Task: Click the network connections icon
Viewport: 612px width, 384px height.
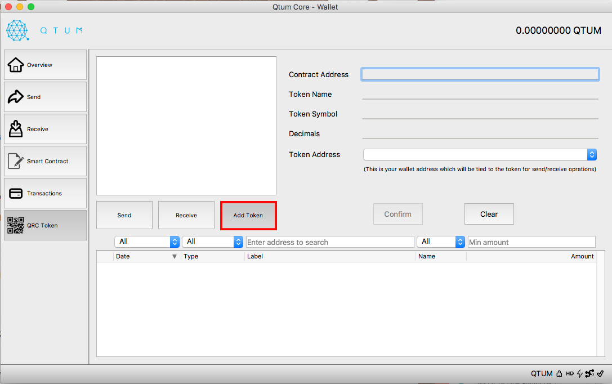Action: click(x=589, y=373)
